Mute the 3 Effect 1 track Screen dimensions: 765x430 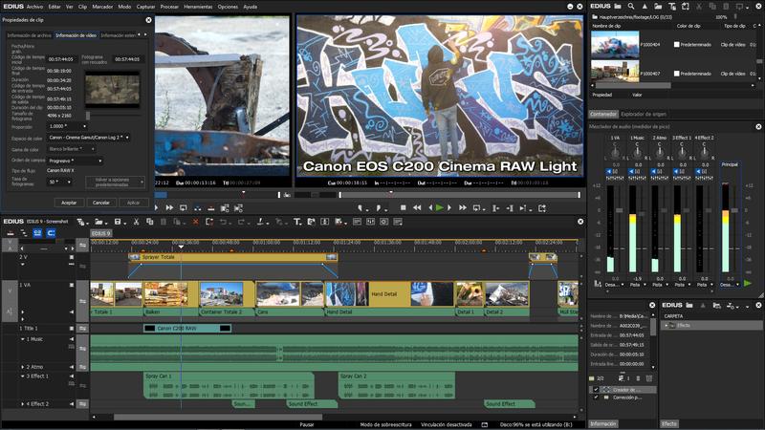72,376
